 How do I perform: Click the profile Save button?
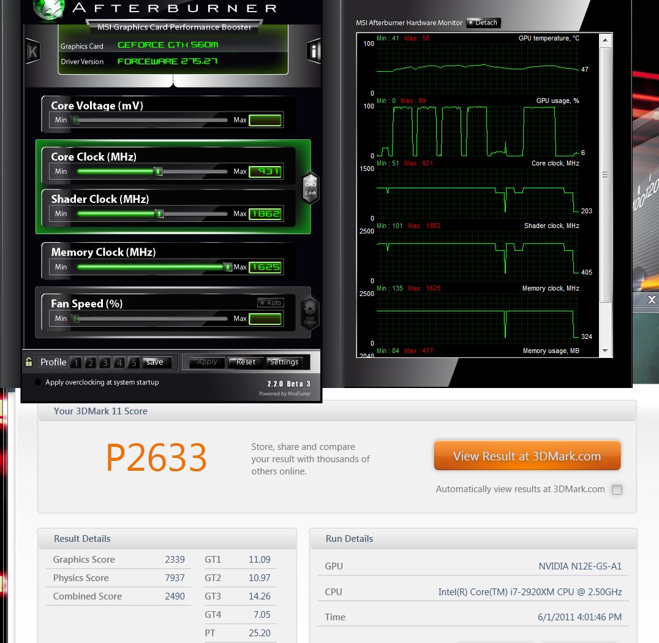[x=157, y=362]
